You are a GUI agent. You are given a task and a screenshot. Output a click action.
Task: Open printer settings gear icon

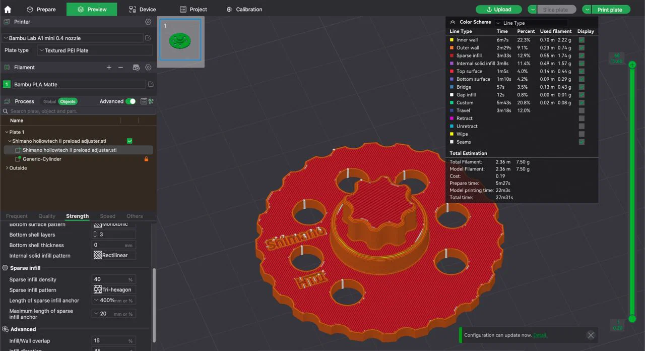click(148, 22)
